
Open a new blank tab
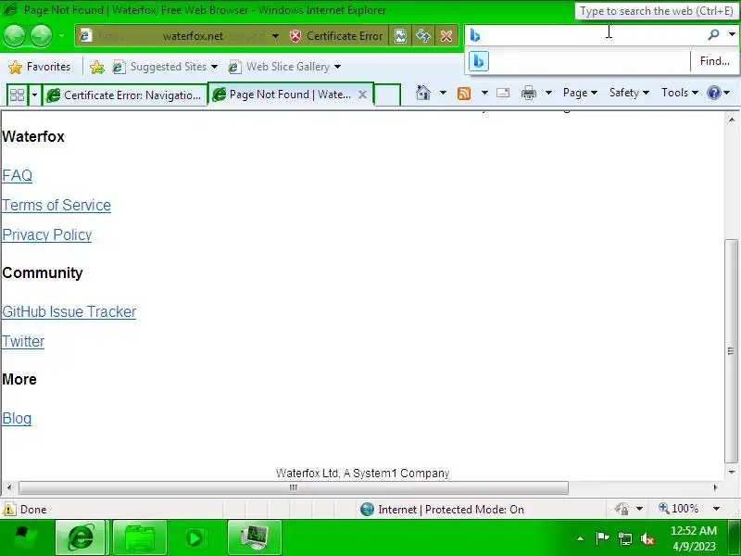[387, 95]
